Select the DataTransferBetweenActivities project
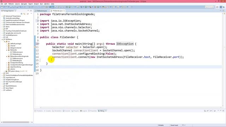 (x=15, y=24)
